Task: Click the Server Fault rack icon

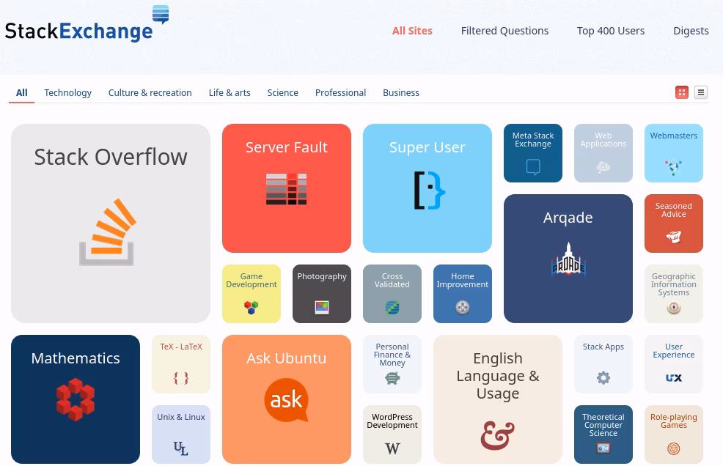Action: pyautogui.click(x=287, y=189)
